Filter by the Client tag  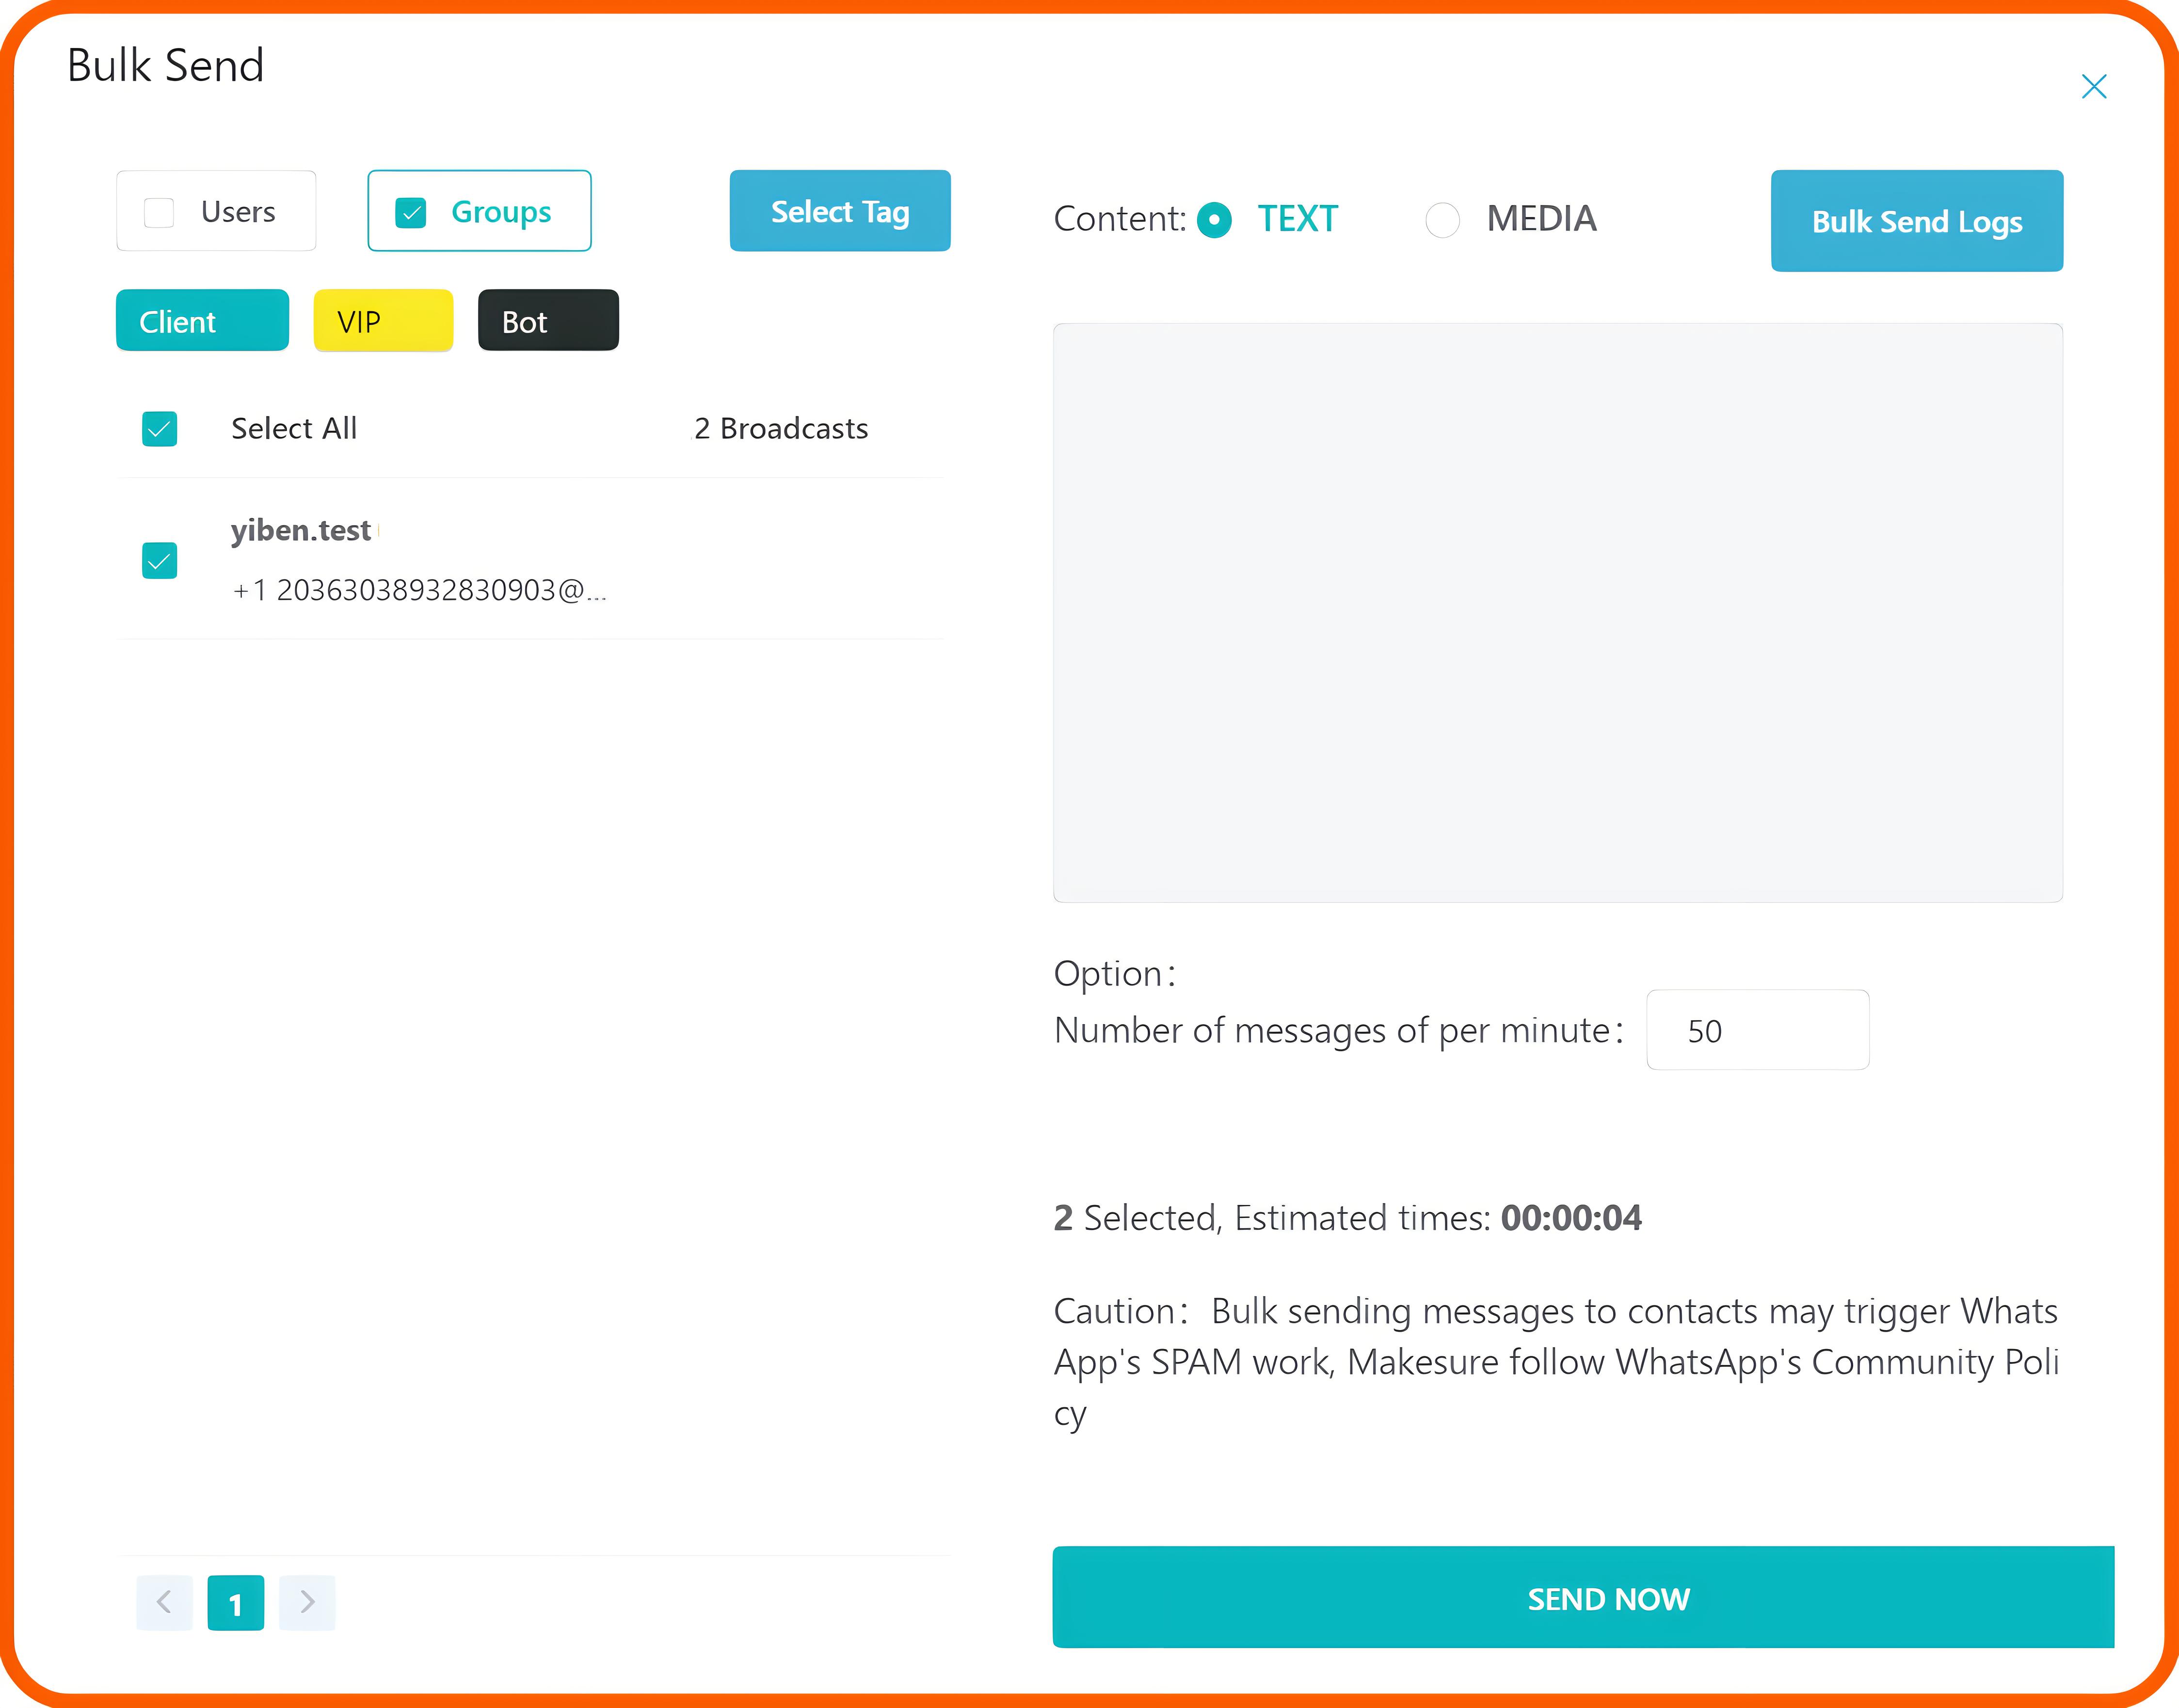[202, 321]
